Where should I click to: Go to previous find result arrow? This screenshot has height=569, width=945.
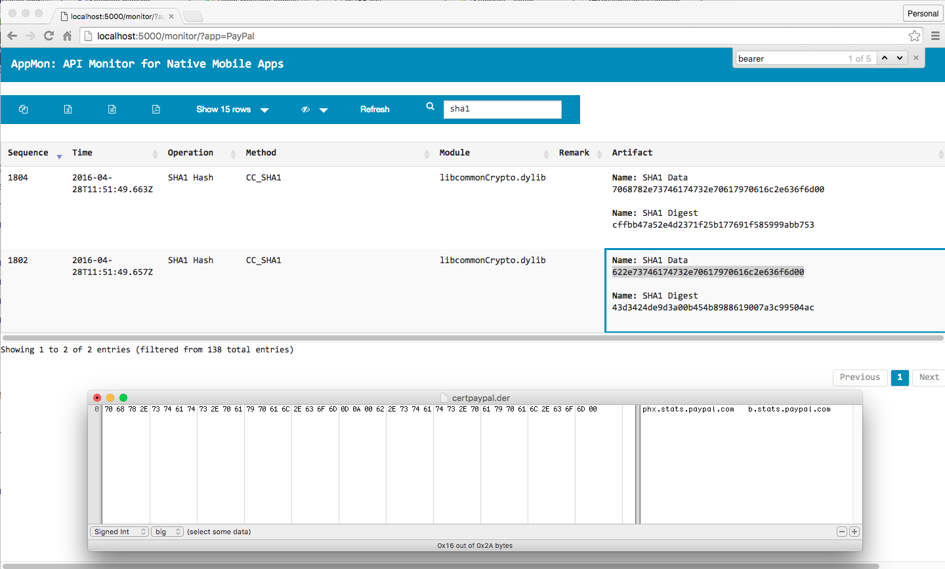click(885, 58)
